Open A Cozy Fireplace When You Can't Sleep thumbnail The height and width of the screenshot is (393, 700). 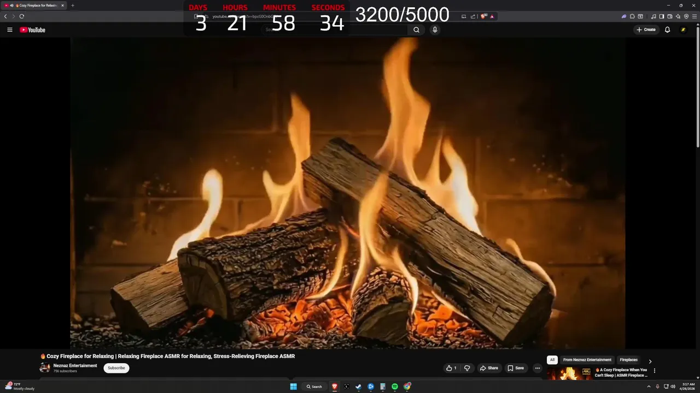pos(569,373)
